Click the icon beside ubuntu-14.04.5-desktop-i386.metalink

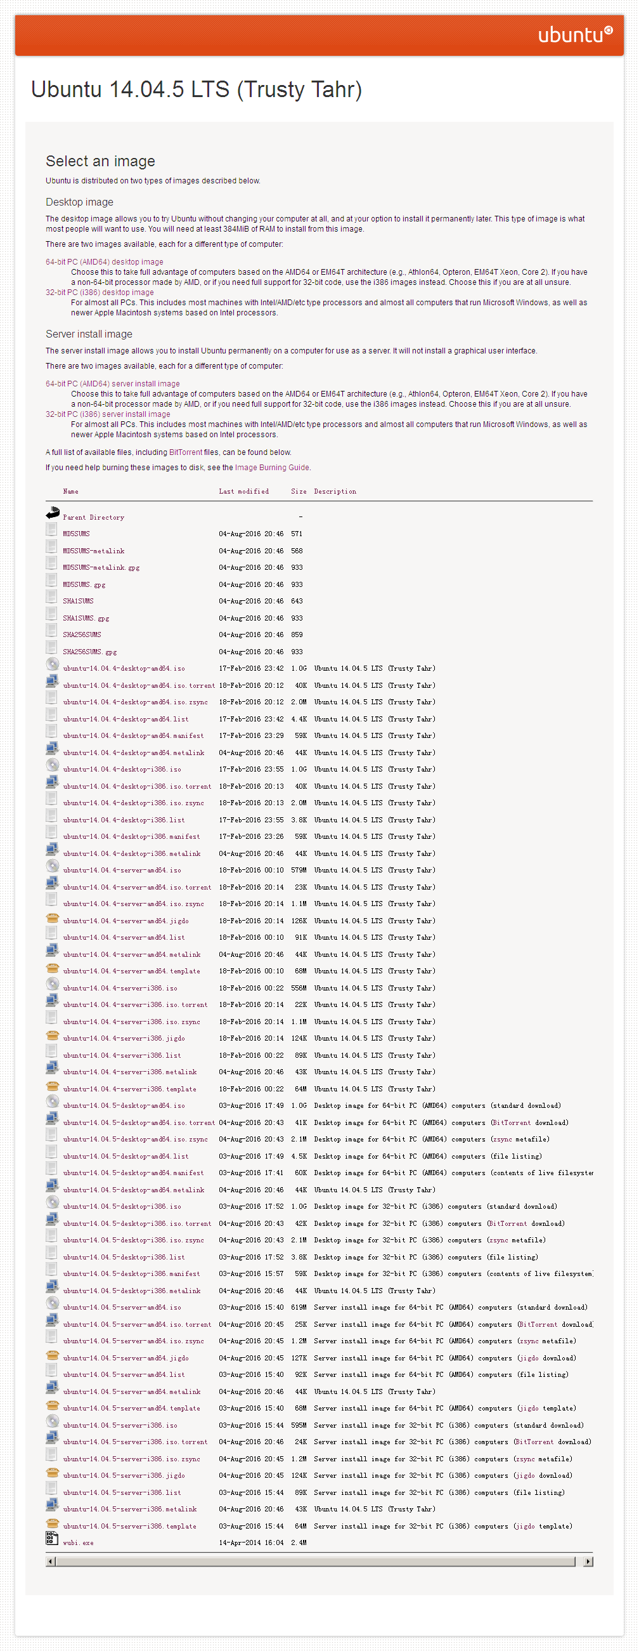53,1287
